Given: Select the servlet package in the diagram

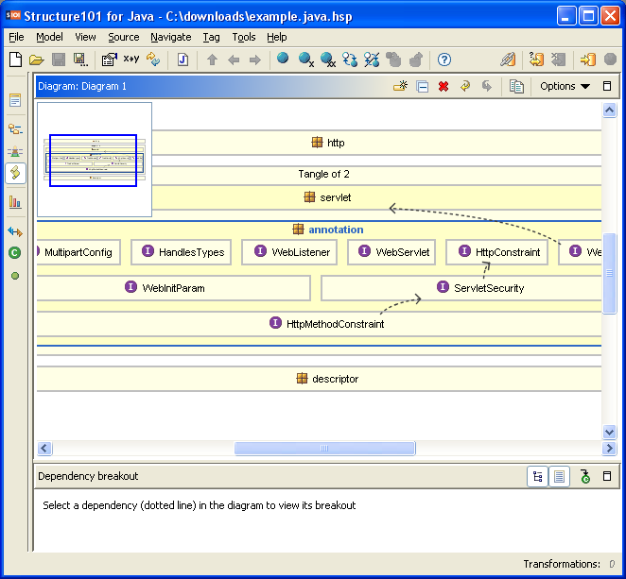Looking at the screenshot, I should tap(327, 197).
